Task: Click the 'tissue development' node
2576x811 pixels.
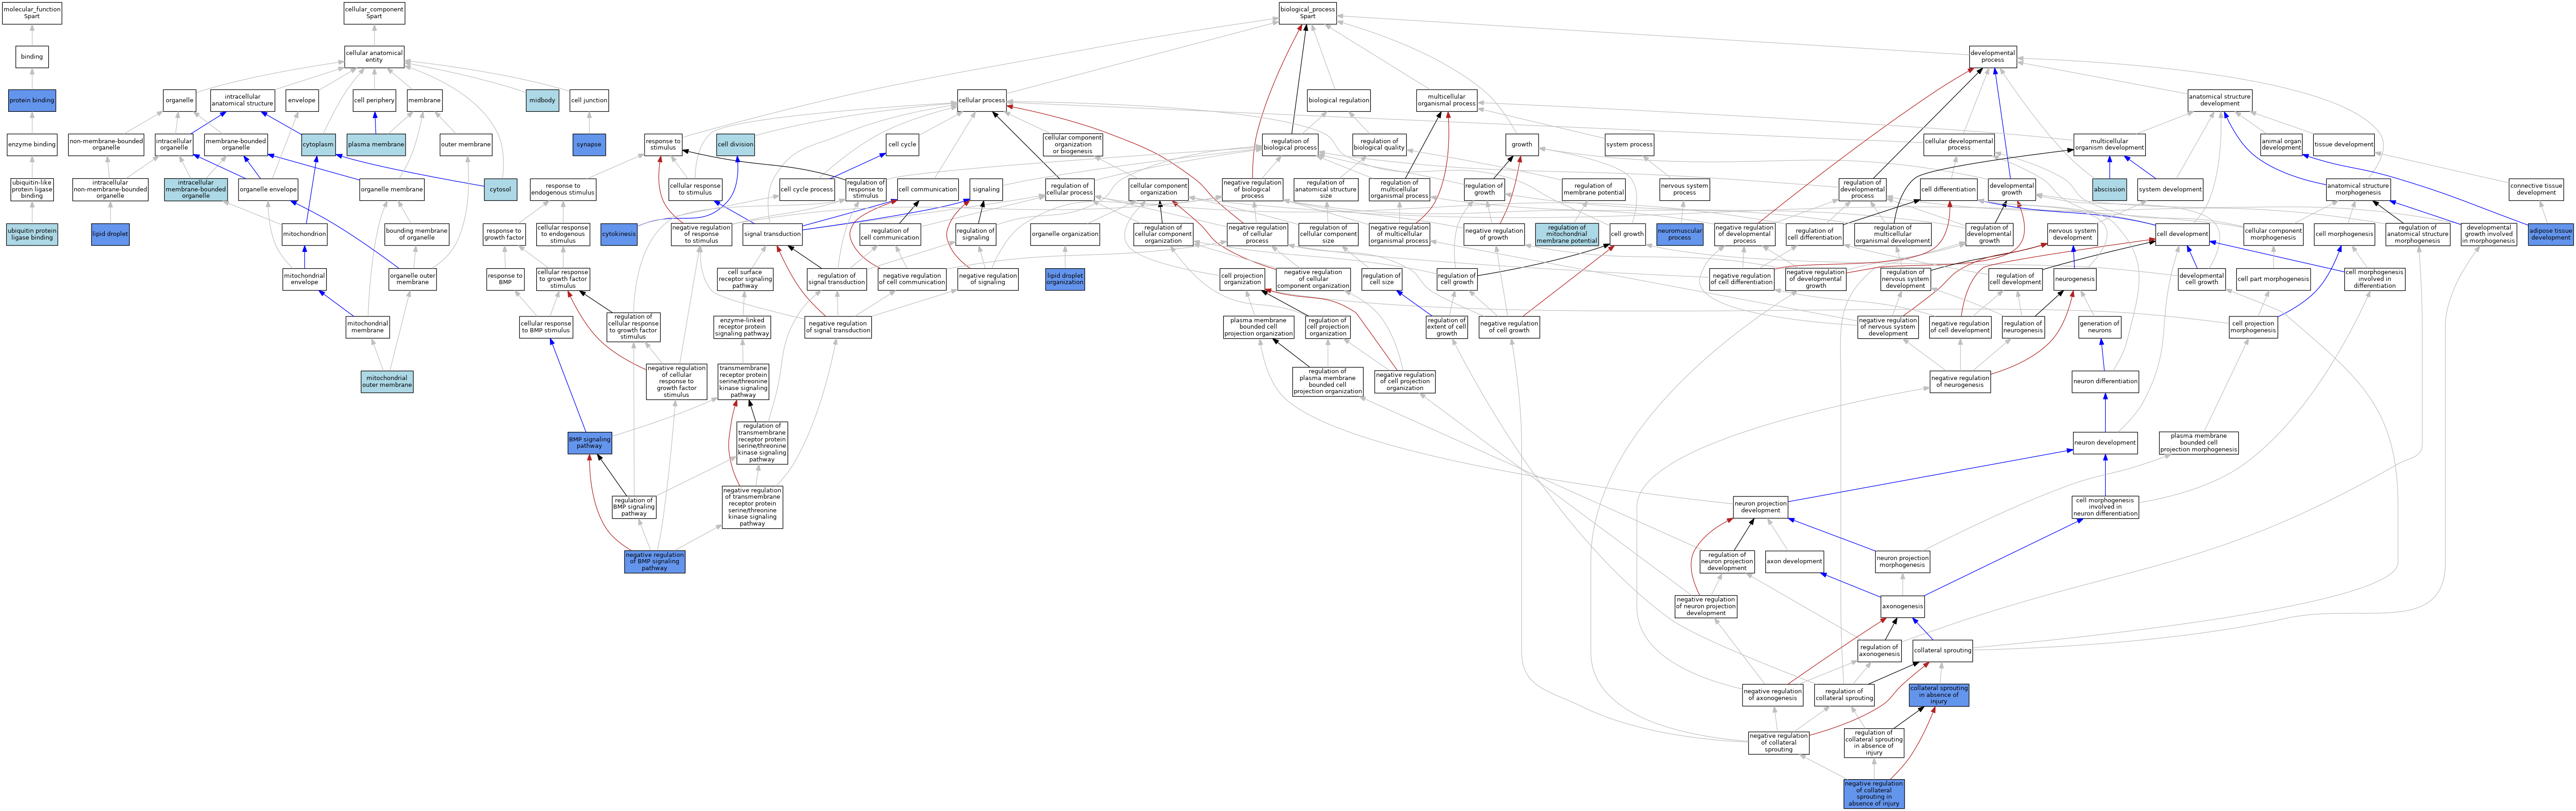Action: pos(2344,145)
